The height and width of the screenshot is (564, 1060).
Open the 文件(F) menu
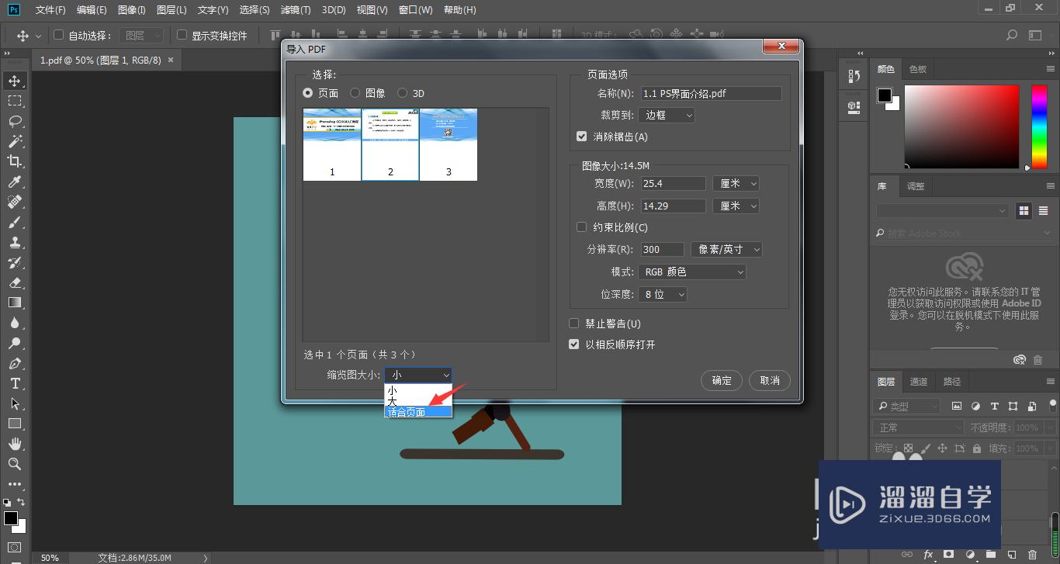(x=50, y=10)
